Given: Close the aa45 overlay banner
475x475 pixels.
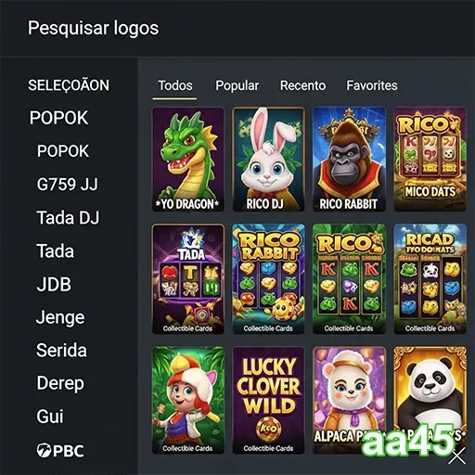Looking at the screenshot, I should point(457,456).
